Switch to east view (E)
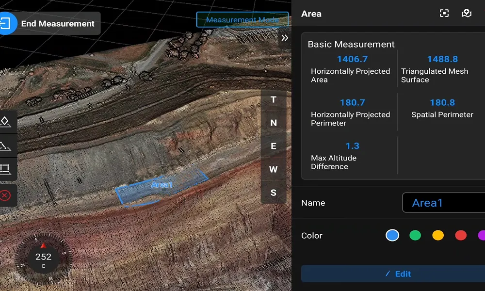 coord(274,146)
